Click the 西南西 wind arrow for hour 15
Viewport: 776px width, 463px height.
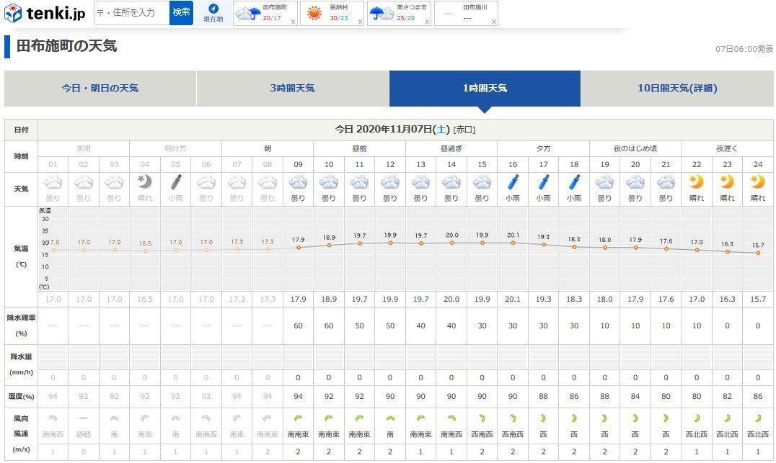click(x=482, y=418)
